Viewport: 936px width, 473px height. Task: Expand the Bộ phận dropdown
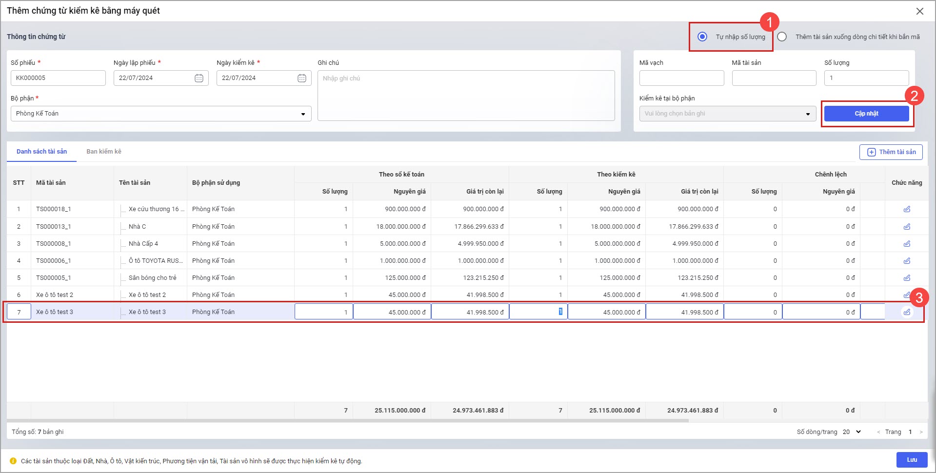(303, 114)
